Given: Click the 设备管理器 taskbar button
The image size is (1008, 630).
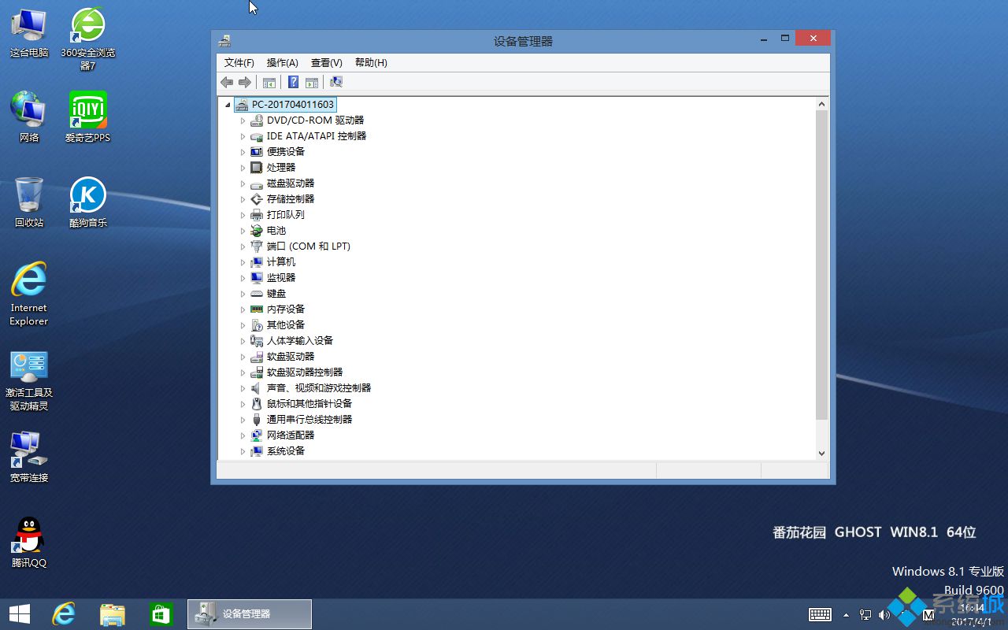Looking at the screenshot, I should point(250,614).
